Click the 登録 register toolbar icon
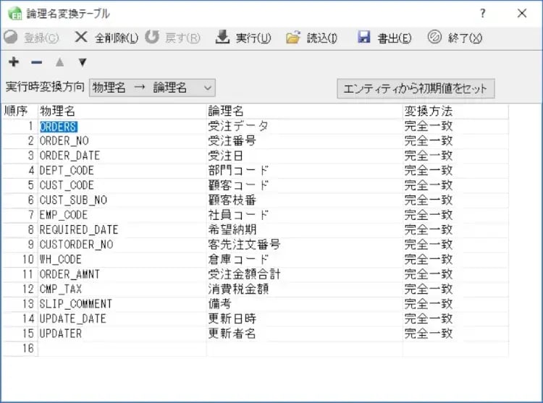Viewport: 543px width, 403px height. pos(10,38)
